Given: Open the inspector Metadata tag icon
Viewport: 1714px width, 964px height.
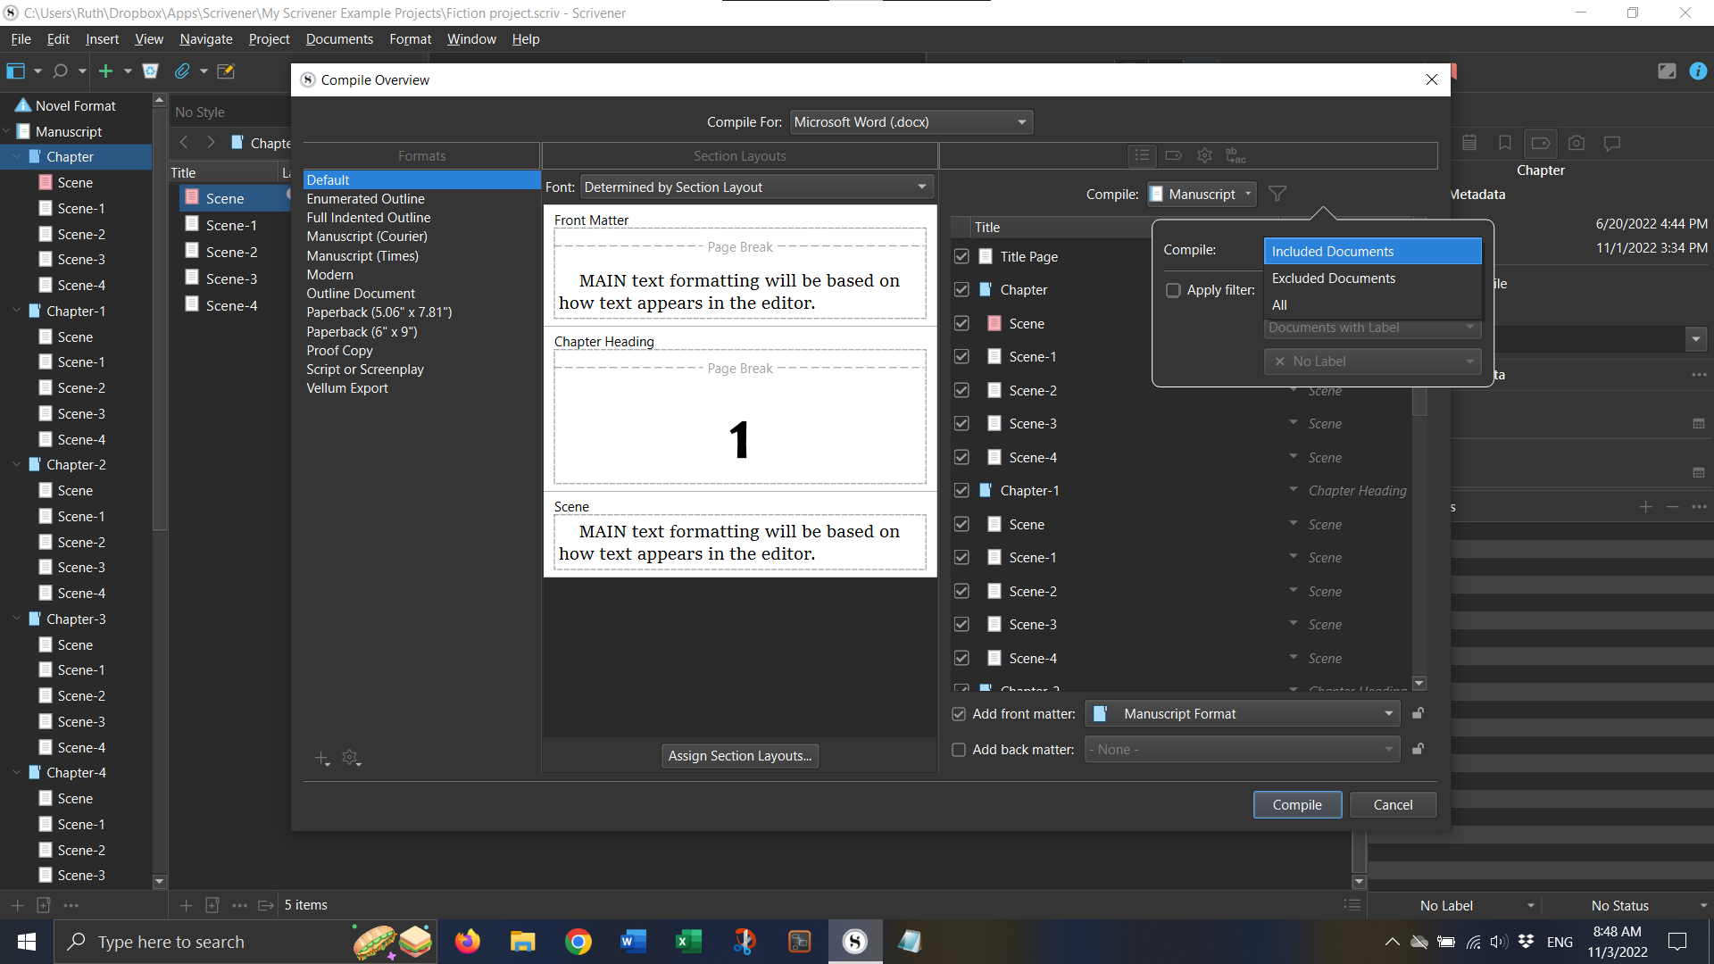Looking at the screenshot, I should 1540,143.
